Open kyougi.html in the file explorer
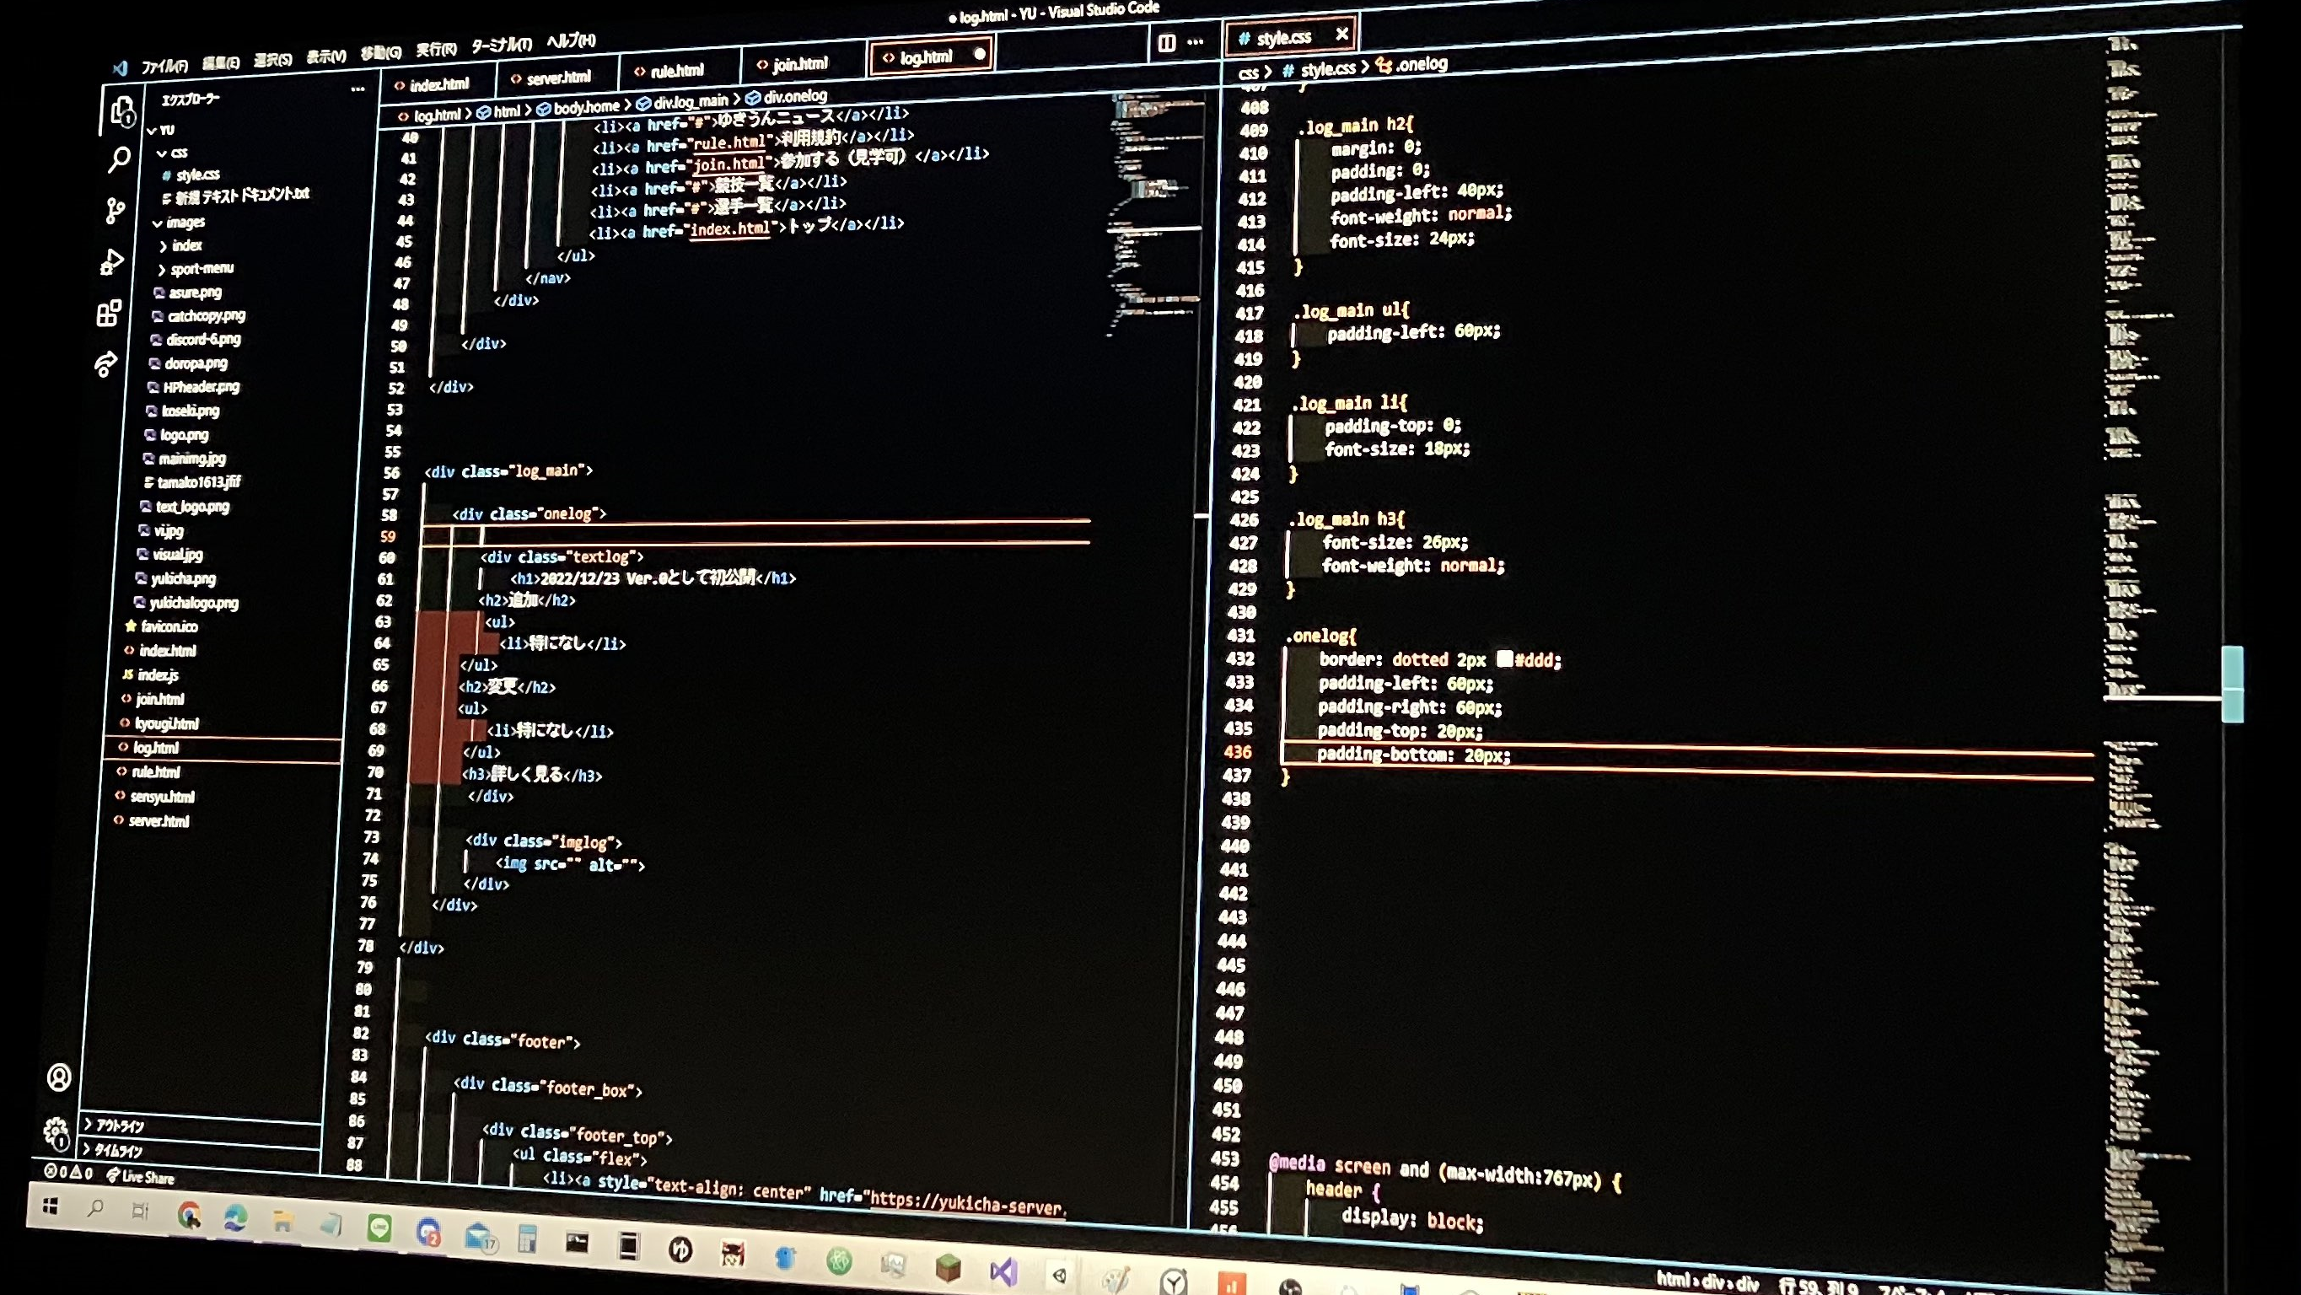 tap(167, 723)
